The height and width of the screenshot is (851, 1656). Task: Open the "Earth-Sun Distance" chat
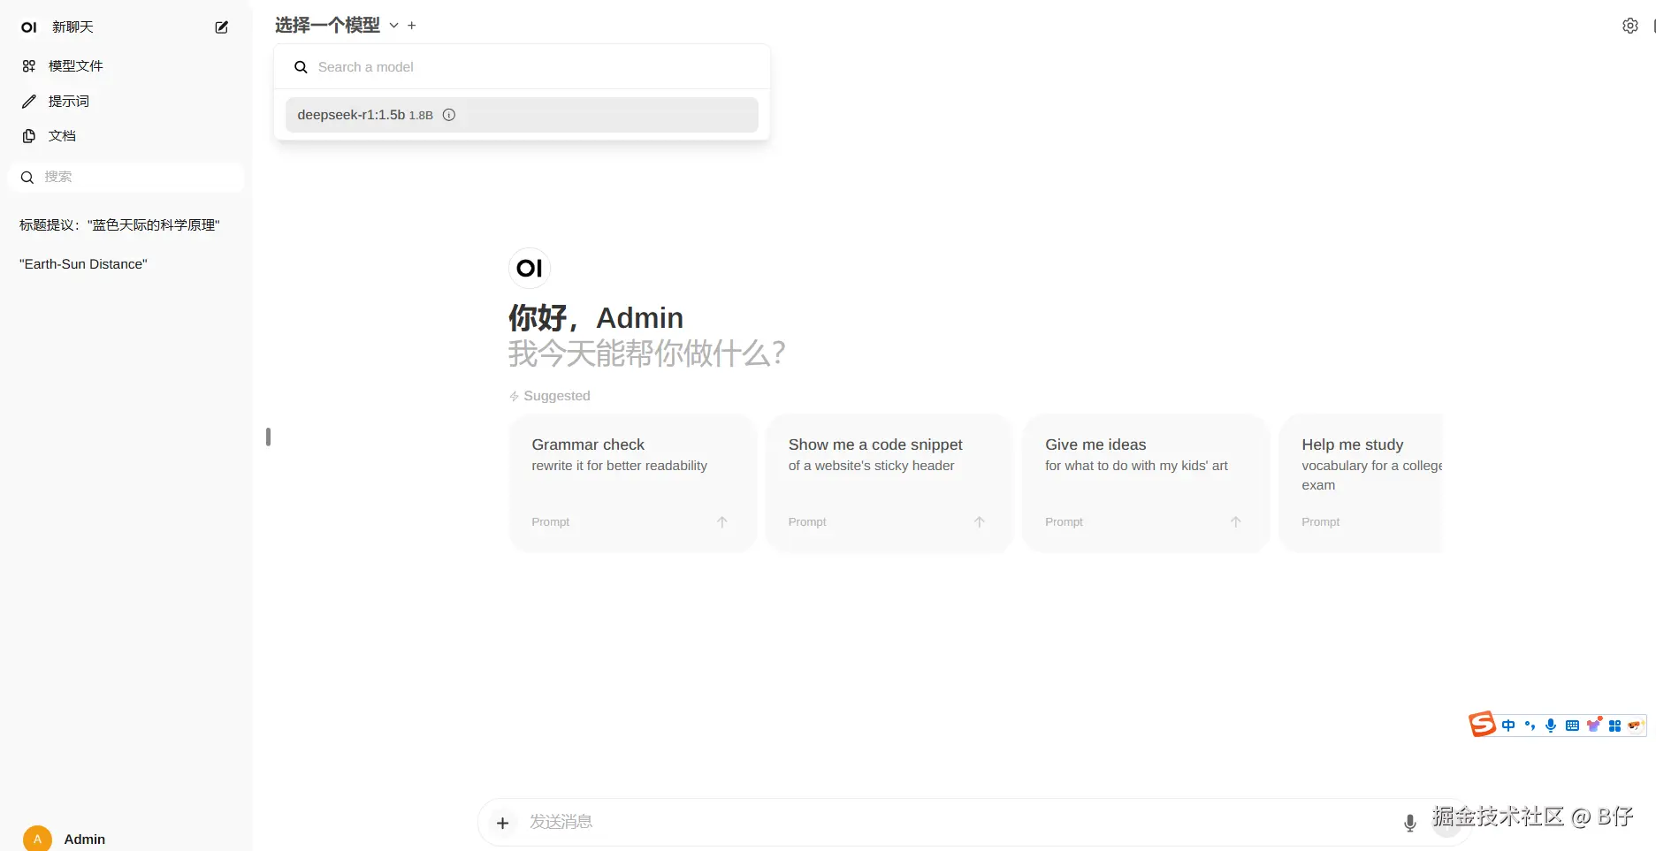(83, 264)
